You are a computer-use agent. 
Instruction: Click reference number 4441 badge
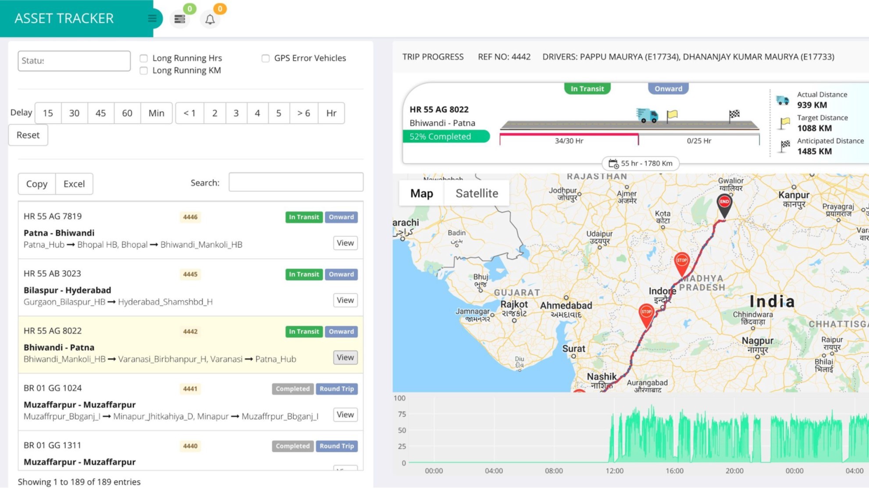coord(190,389)
